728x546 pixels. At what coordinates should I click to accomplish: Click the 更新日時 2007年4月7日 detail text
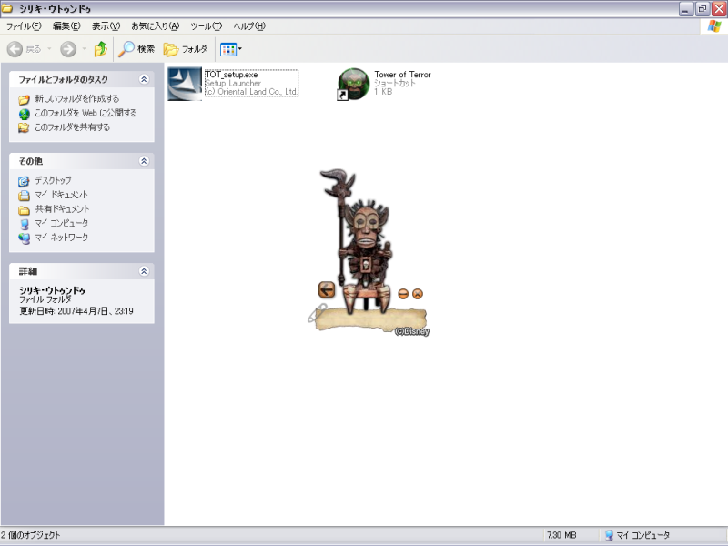point(76,311)
